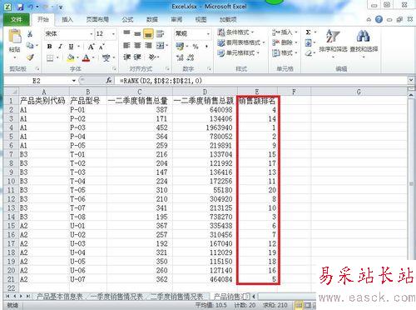Viewport: 416px width, 310px height.
Task: Click the Undo arrow icon
Action: click(31, 7)
